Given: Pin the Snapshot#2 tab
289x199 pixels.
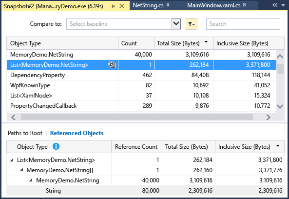Looking at the screenshot, I should click(113, 6).
